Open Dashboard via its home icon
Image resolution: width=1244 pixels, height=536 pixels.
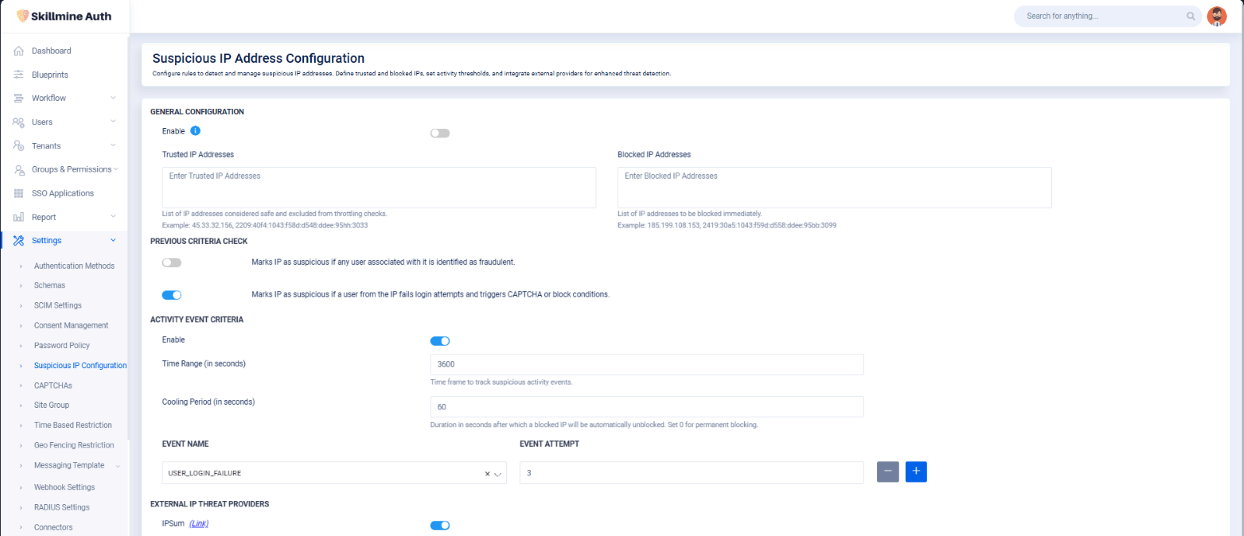pyautogui.click(x=19, y=50)
